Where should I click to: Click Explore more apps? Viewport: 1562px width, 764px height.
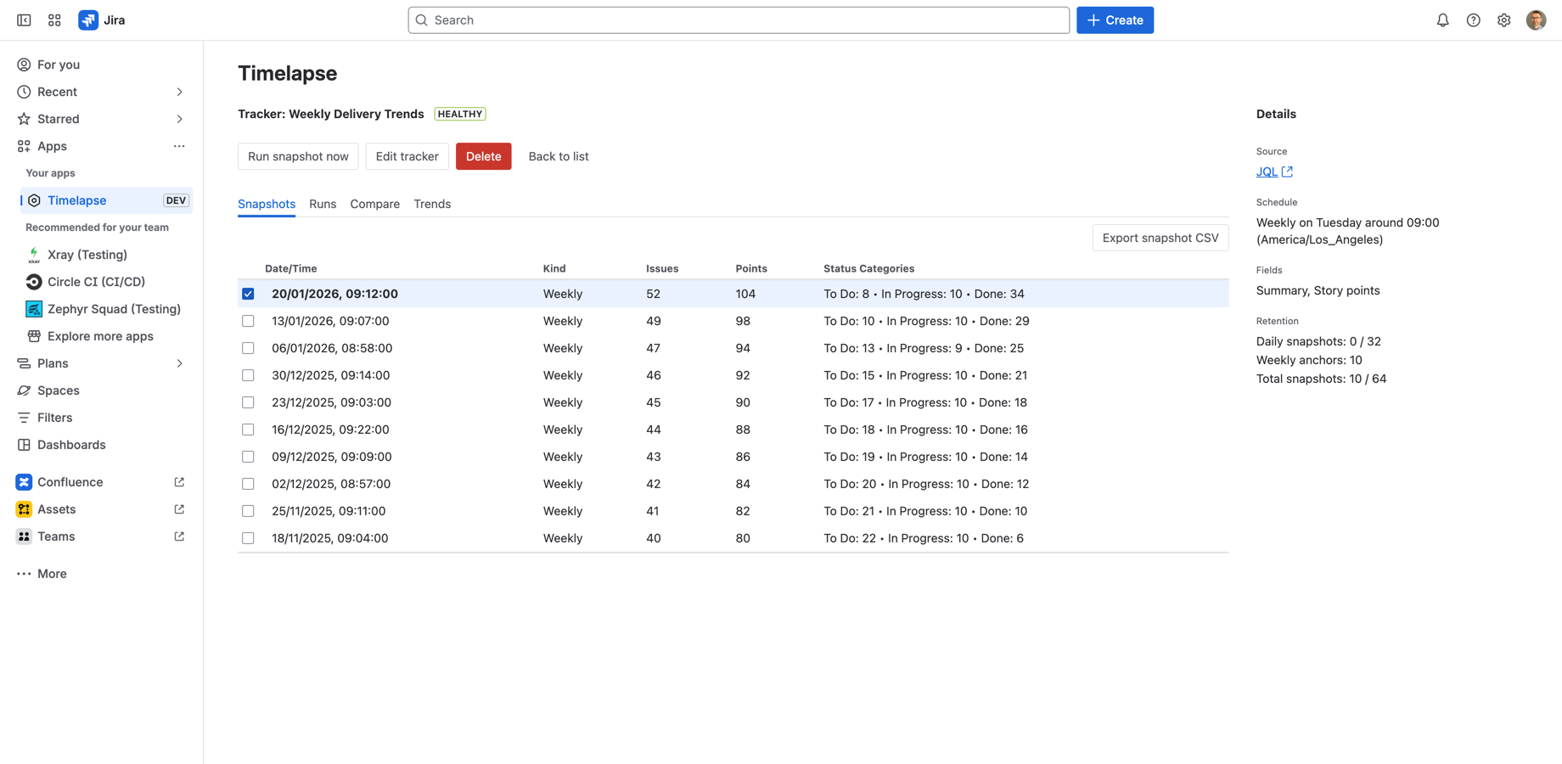(x=100, y=336)
